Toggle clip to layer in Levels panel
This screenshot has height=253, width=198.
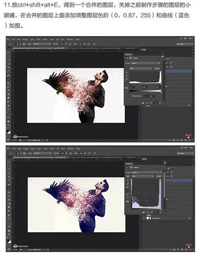click(143, 103)
